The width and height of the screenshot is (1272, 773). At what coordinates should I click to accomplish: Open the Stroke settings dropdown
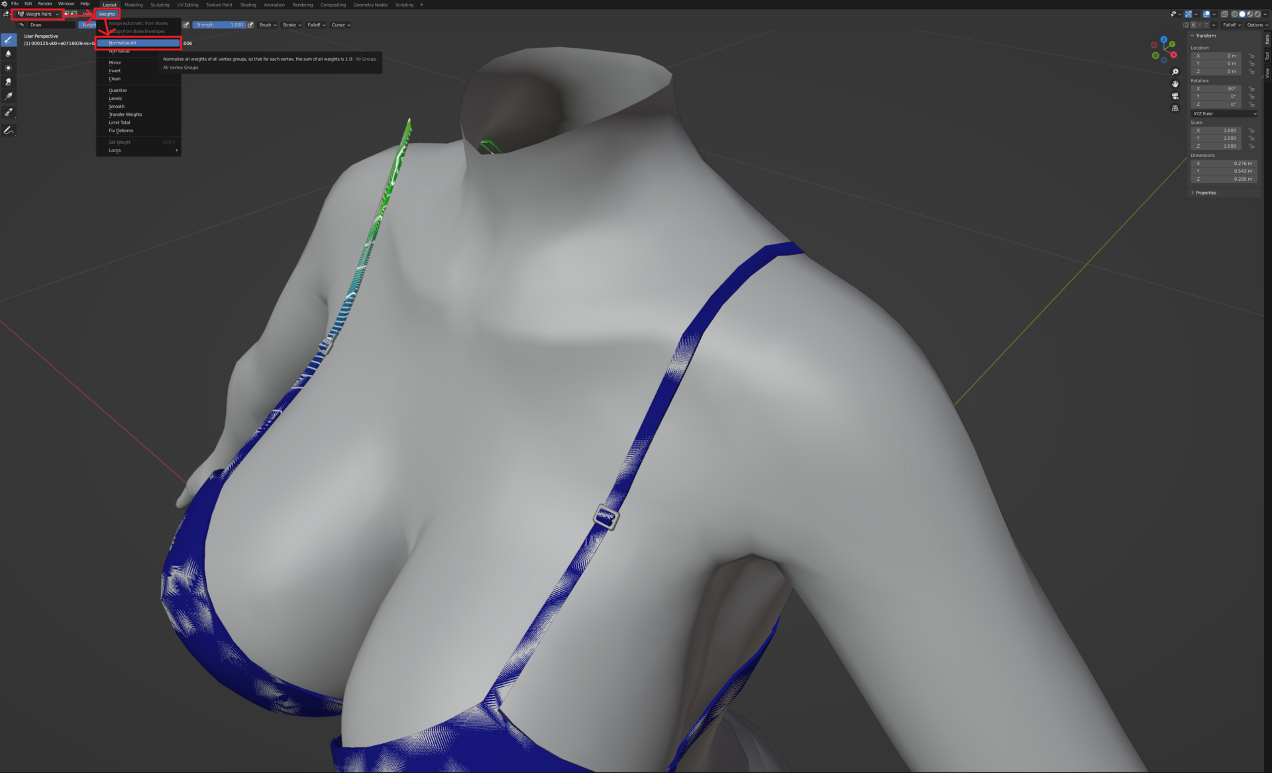(291, 25)
